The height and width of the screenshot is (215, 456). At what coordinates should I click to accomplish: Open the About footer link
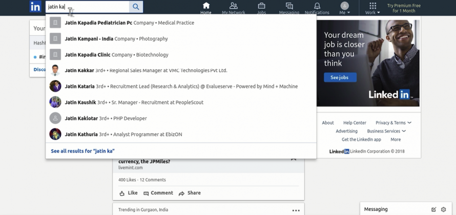coord(328,123)
